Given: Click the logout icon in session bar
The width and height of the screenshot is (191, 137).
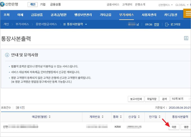Looking at the screenshot, I should pyautogui.click(x=167, y=24).
